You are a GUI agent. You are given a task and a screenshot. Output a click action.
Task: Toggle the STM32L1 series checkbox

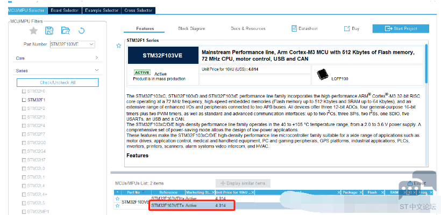[24, 177]
